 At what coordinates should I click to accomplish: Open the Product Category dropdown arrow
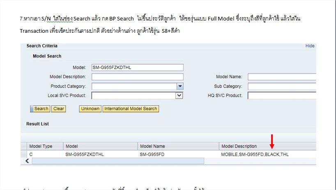180,86
